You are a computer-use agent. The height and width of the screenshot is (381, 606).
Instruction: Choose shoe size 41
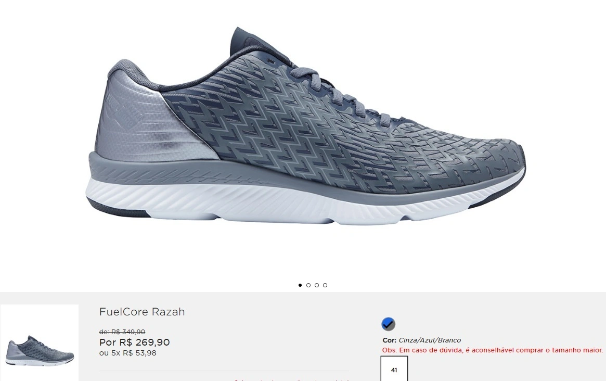click(x=394, y=369)
